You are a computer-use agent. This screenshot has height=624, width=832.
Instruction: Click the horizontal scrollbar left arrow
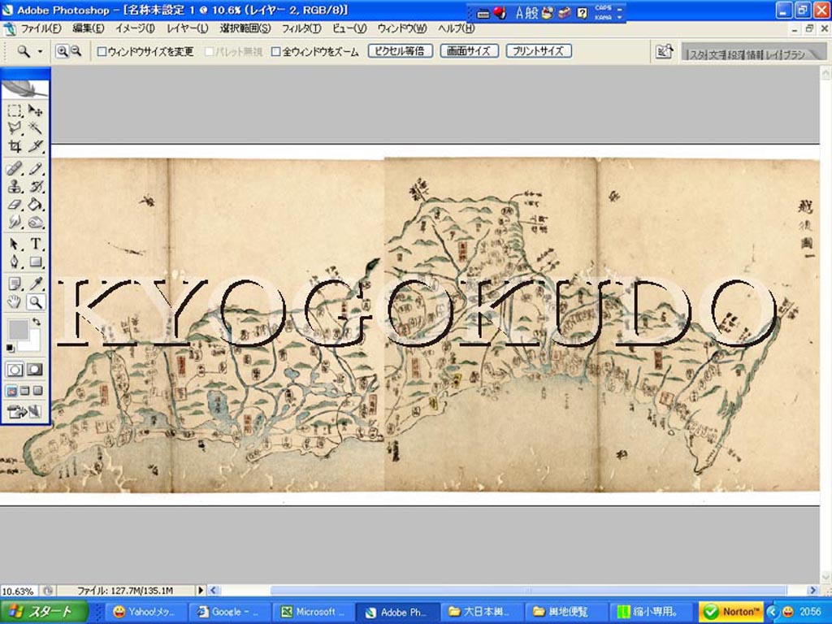pyautogui.click(x=214, y=590)
